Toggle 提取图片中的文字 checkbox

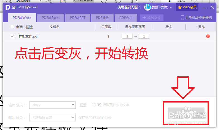pos(94,105)
